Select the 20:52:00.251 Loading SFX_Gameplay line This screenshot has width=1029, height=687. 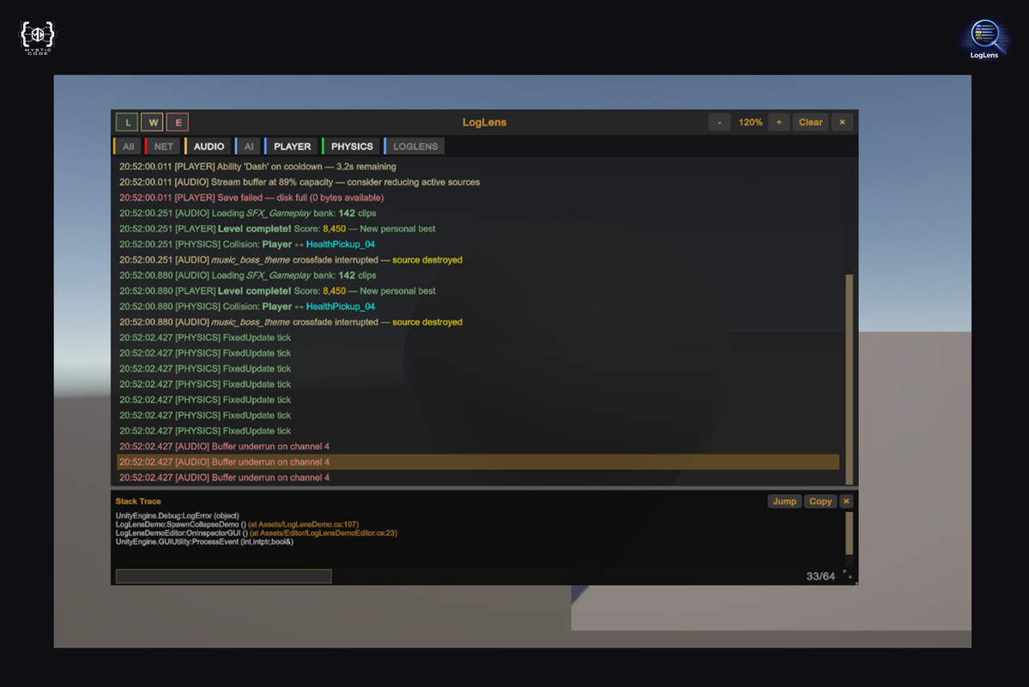point(478,214)
